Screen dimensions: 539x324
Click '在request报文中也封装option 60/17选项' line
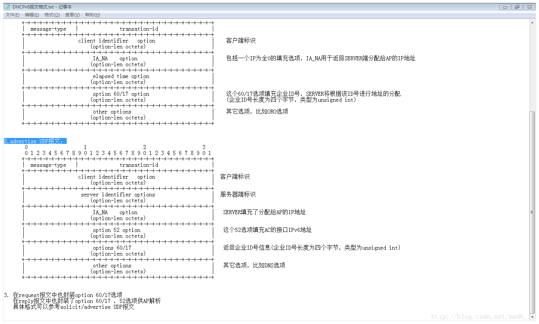(x=68, y=295)
